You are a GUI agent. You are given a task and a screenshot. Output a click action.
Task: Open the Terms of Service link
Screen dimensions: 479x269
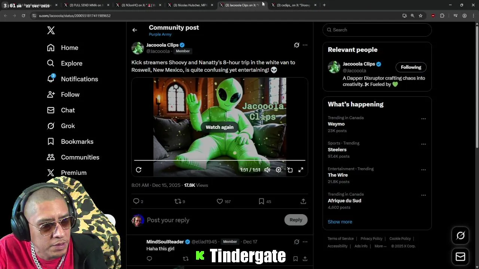tap(341, 239)
